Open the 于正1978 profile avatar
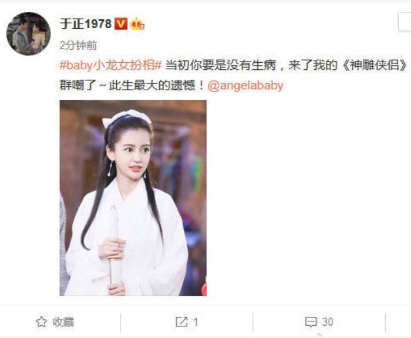 [x=28, y=34]
